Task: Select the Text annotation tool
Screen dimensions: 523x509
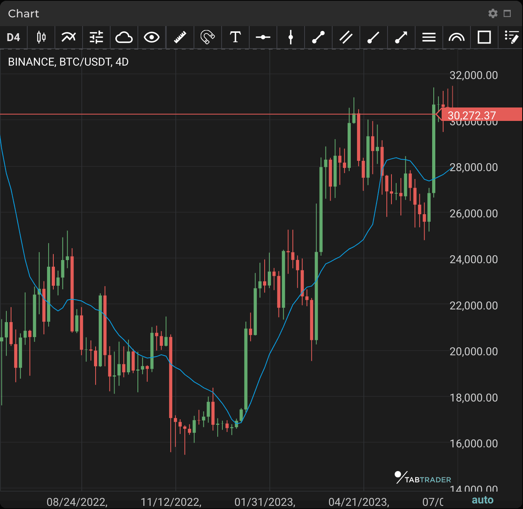Action: [235, 37]
